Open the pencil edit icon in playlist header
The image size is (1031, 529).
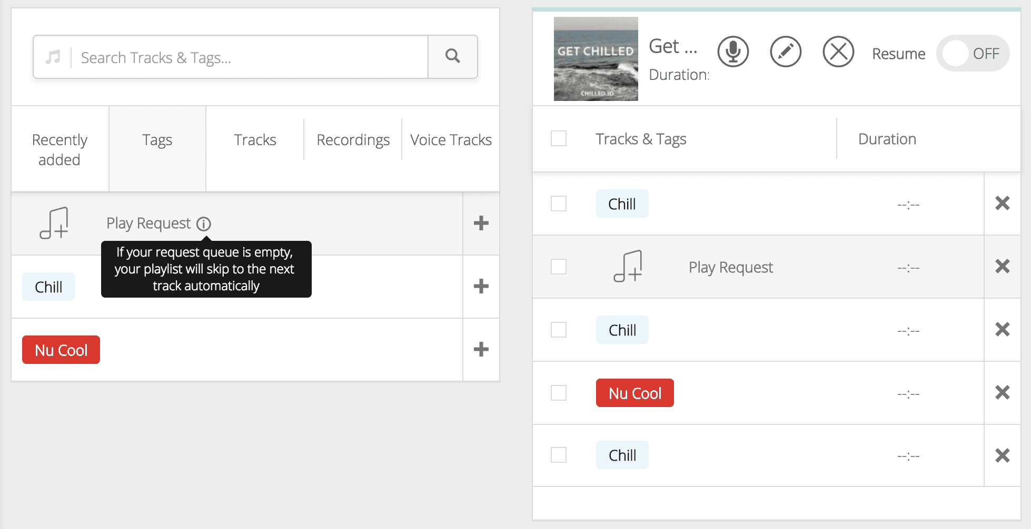[786, 52]
